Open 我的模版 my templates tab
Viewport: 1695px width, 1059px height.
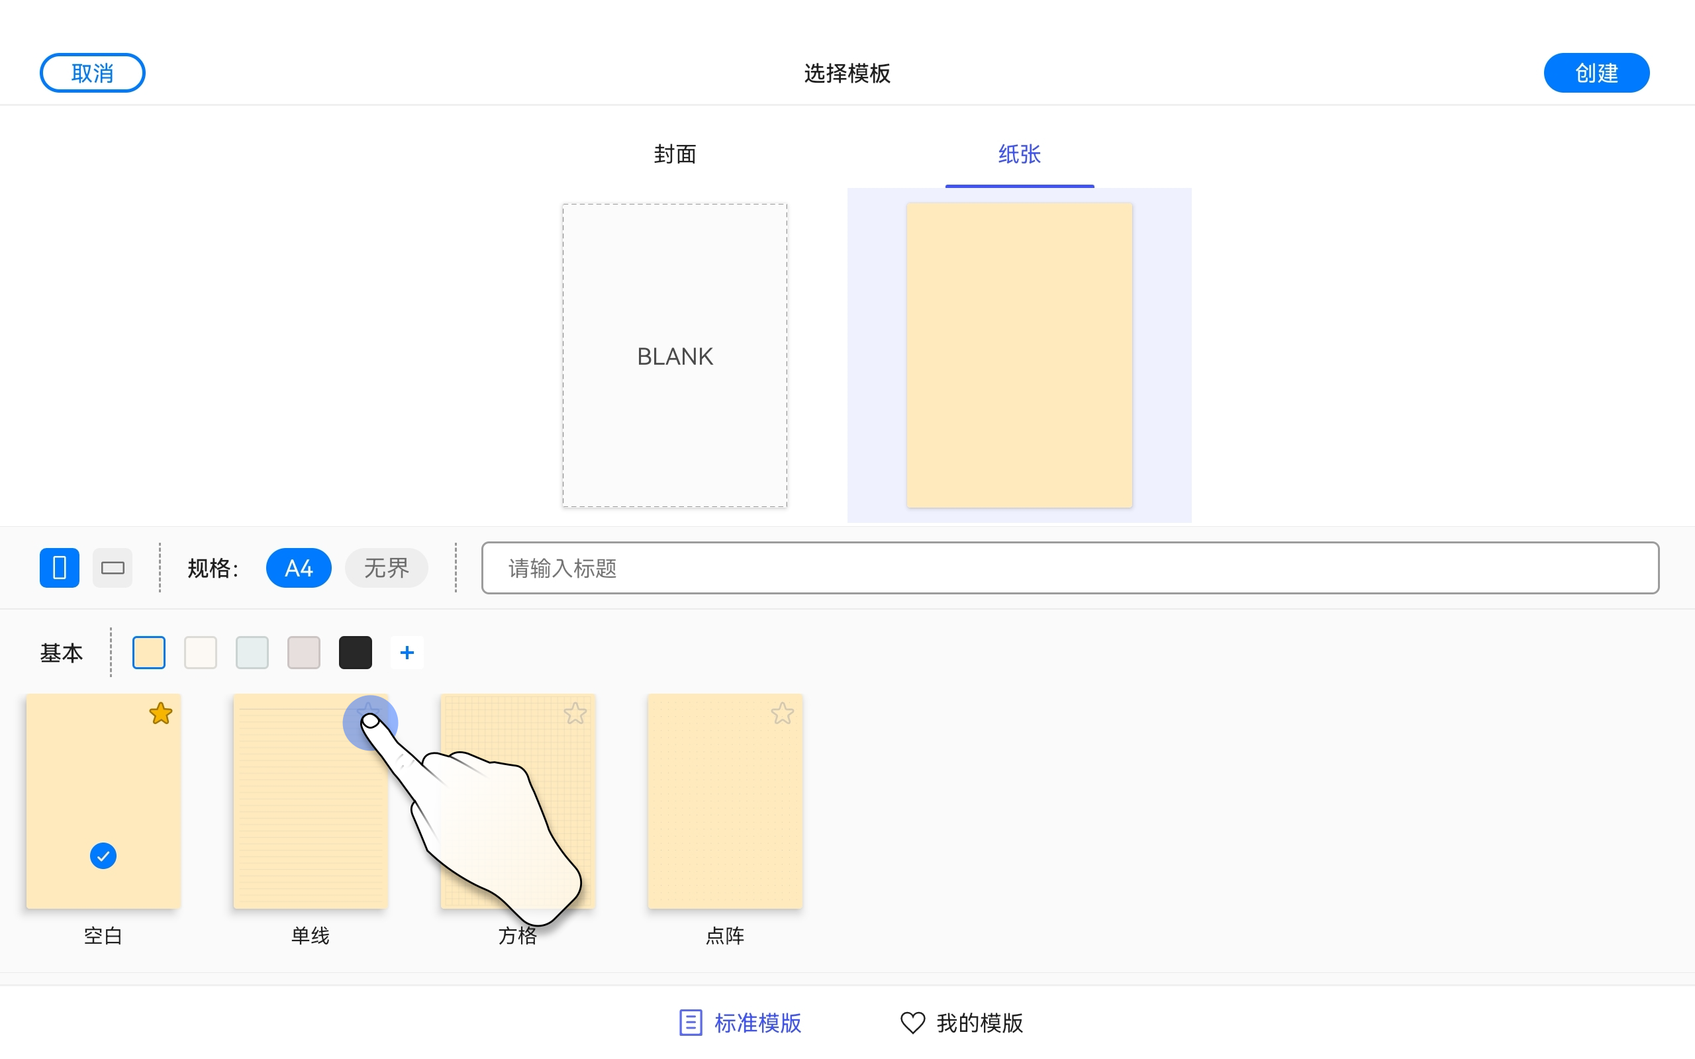click(961, 1023)
